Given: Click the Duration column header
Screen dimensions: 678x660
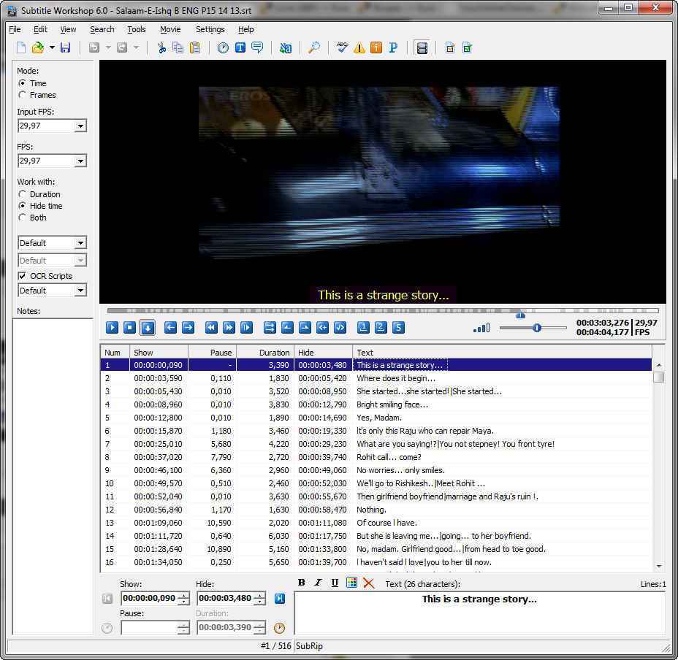Looking at the screenshot, I should click(265, 353).
